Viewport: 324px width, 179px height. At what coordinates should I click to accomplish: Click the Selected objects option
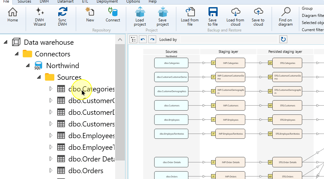click(x=313, y=23)
